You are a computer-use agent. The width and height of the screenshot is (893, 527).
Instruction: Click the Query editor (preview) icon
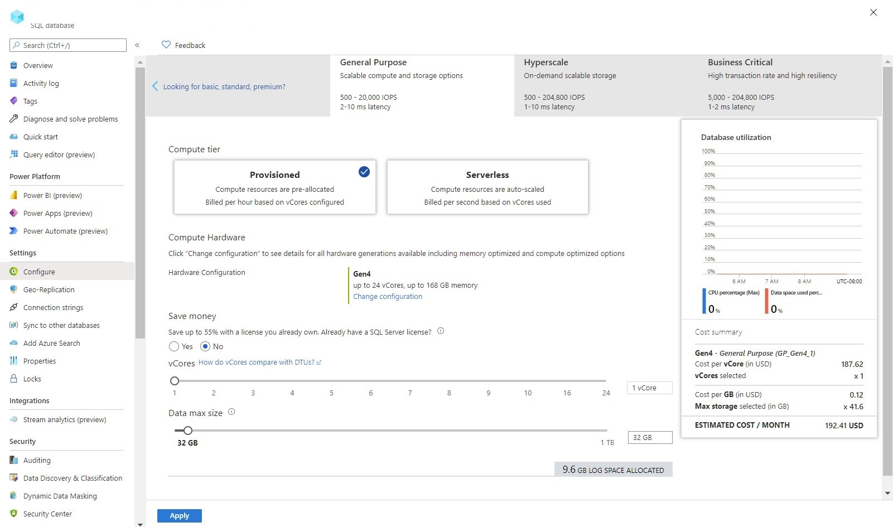(14, 154)
